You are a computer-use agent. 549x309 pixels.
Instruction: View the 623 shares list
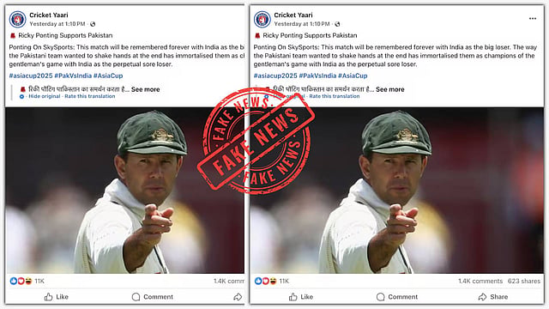[524, 281]
